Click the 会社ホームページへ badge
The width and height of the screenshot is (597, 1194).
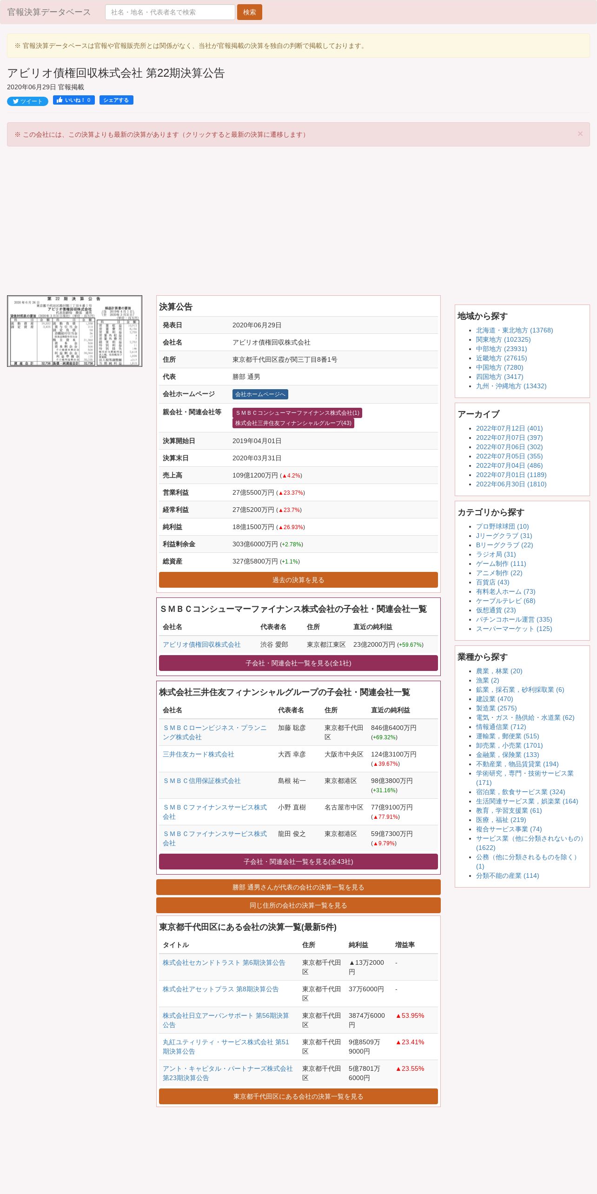260,394
